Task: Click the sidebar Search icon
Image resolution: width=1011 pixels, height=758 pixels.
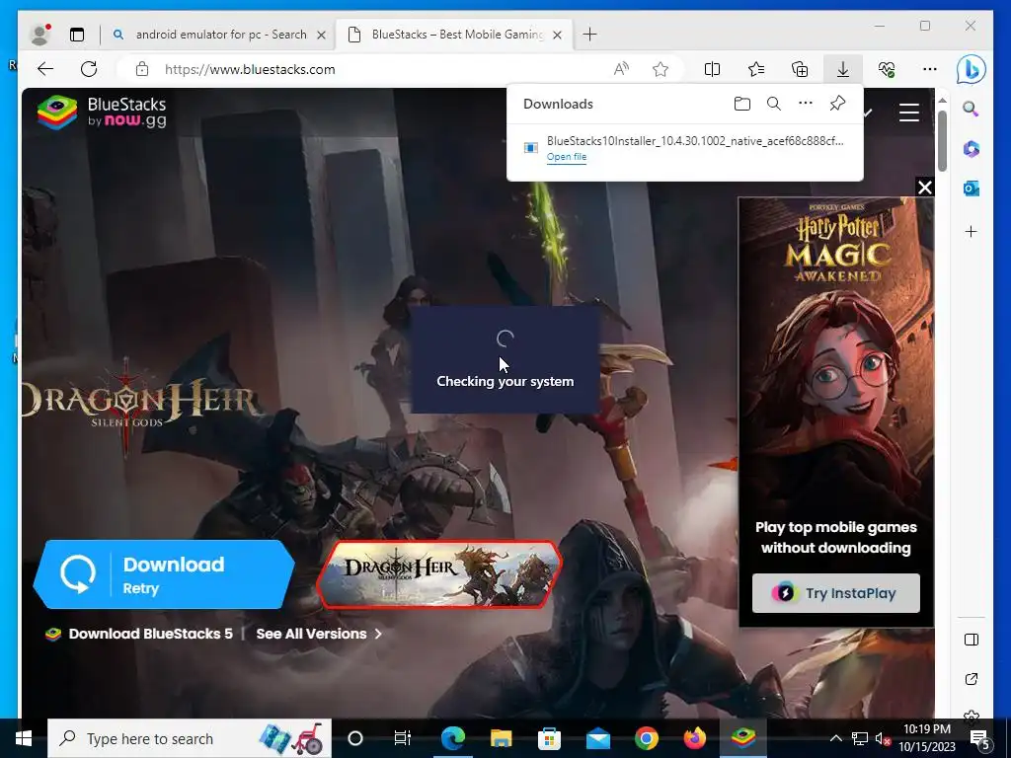Action: [x=972, y=109]
